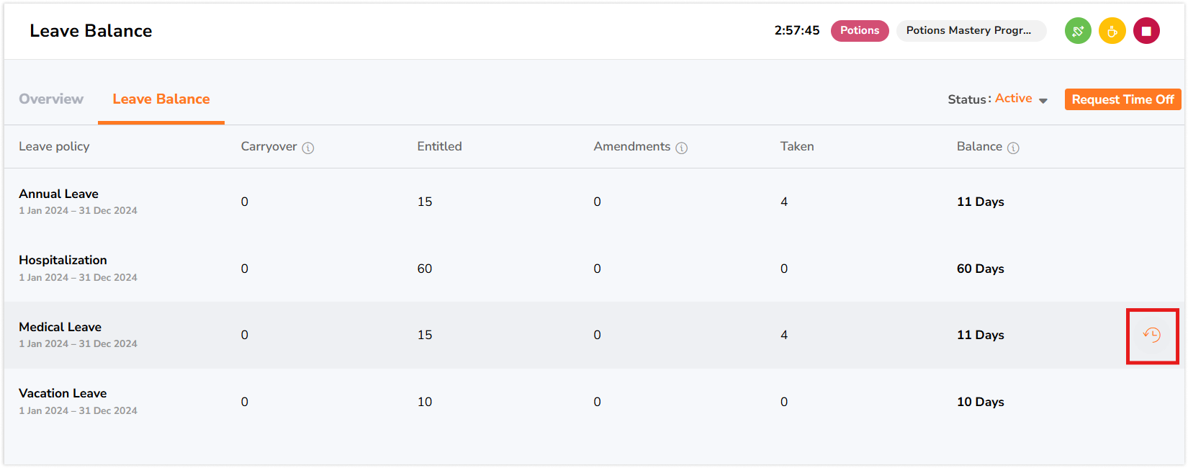The image size is (1188, 468).
Task: Open Medical Leave history clock icon
Action: [x=1152, y=335]
